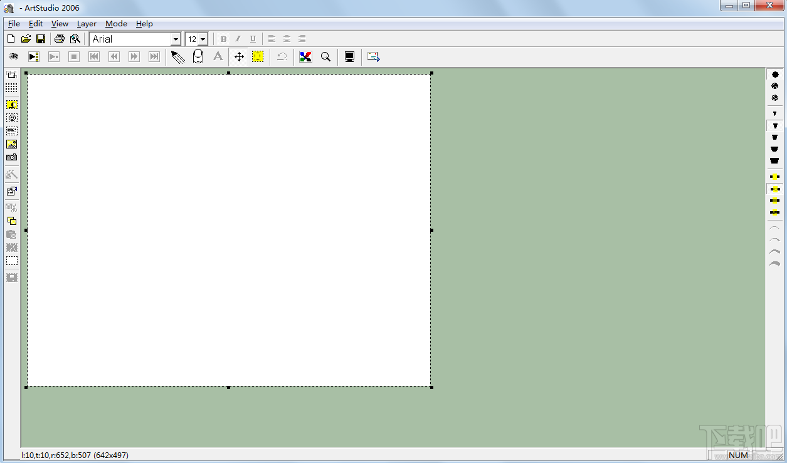Screen dimensions: 787x463
Task: Click the Save floppy disk button
Action: (x=41, y=39)
